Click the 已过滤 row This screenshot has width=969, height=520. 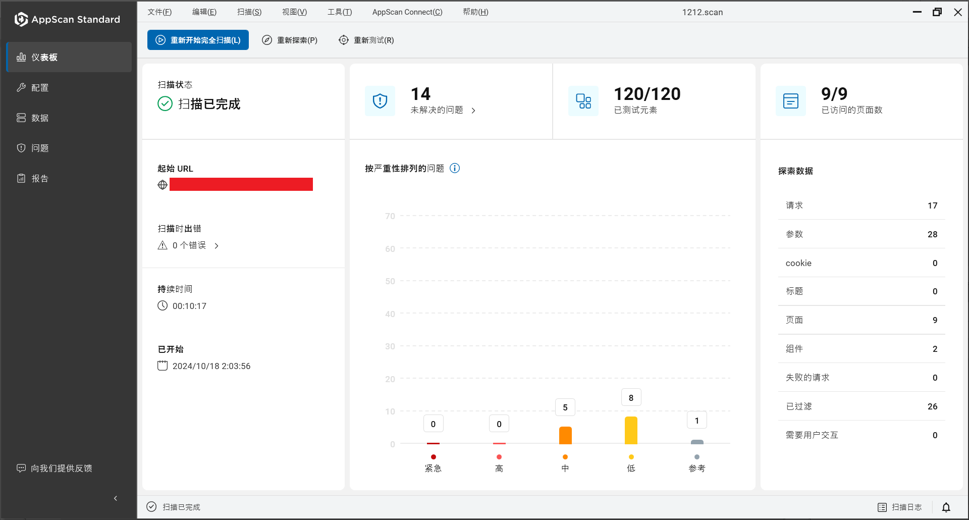862,406
